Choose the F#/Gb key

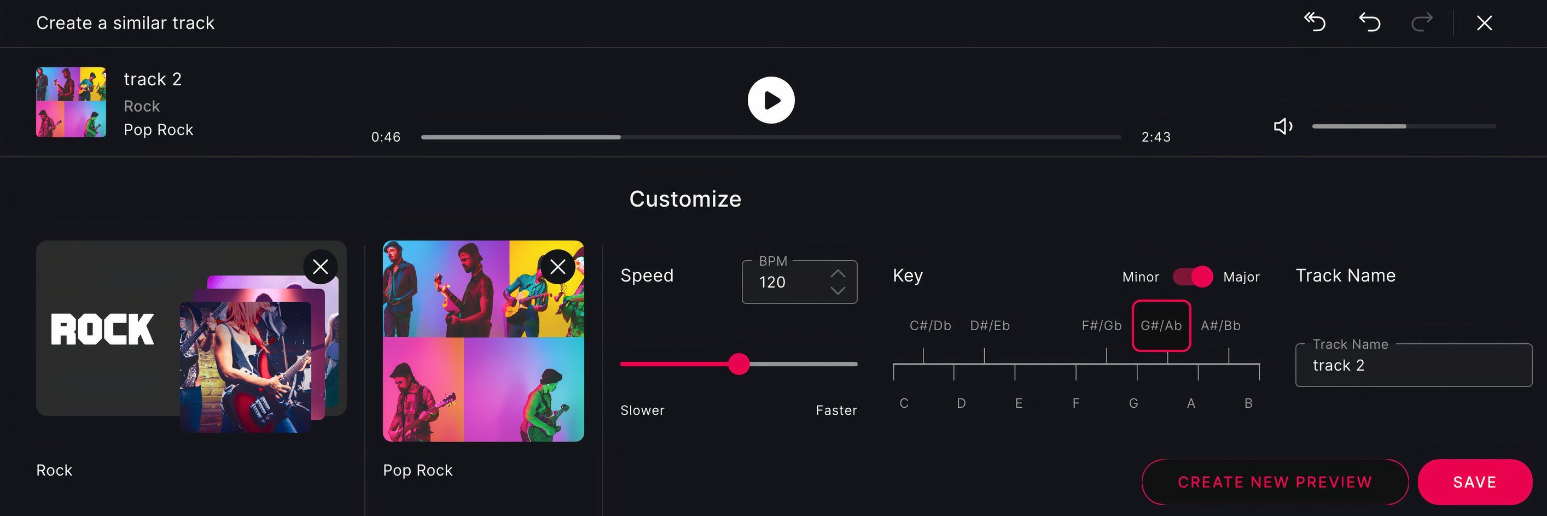coord(1101,326)
